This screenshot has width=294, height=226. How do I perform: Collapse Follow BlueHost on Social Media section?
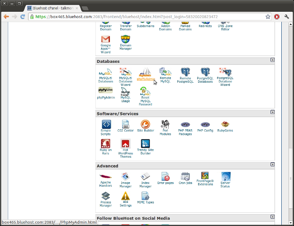tap(272, 217)
